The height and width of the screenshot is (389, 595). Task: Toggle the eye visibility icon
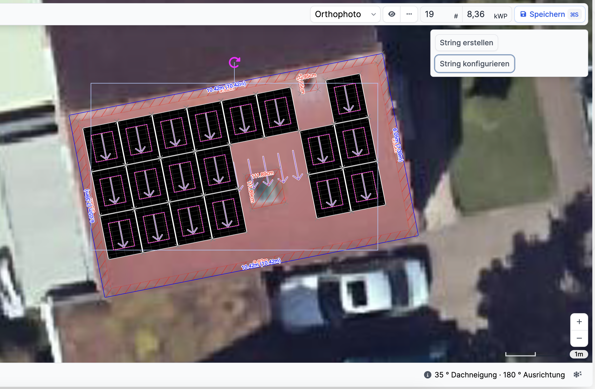coord(392,14)
